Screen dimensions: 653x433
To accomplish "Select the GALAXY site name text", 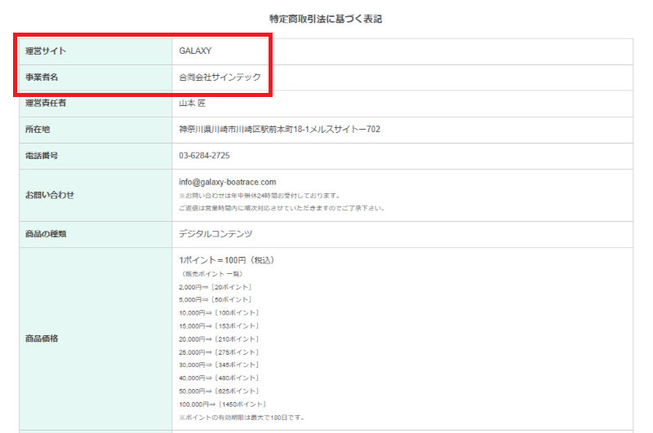I will pyautogui.click(x=195, y=51).
